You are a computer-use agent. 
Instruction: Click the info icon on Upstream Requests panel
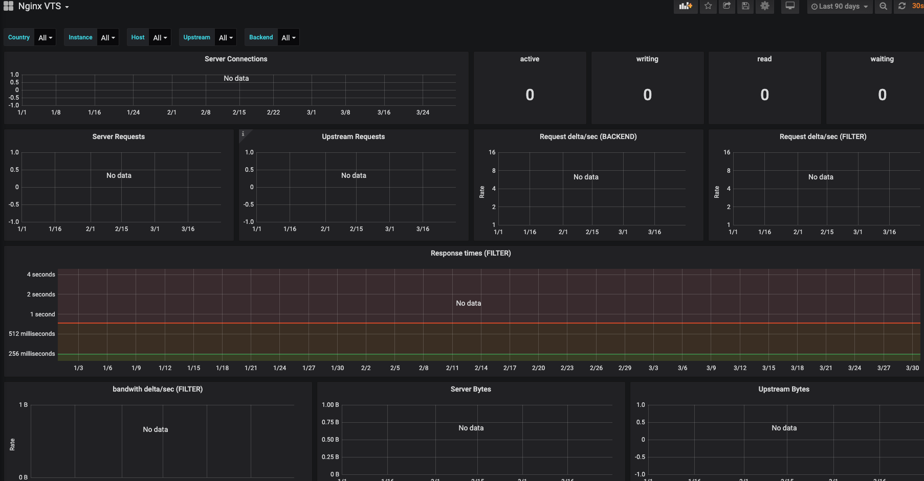(243, 133)
